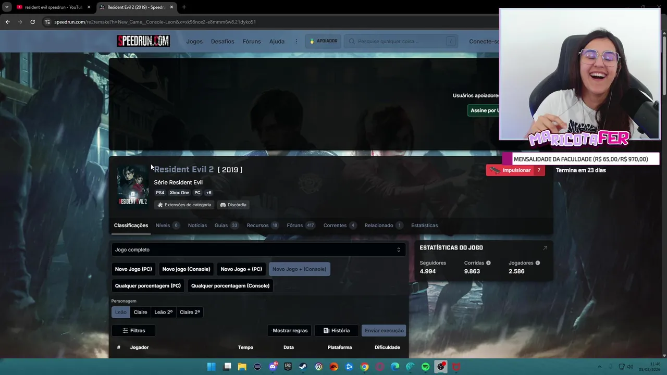Switch to the Recursos tab
This screenshot has height=375, width=667.
tap(263, 226)
